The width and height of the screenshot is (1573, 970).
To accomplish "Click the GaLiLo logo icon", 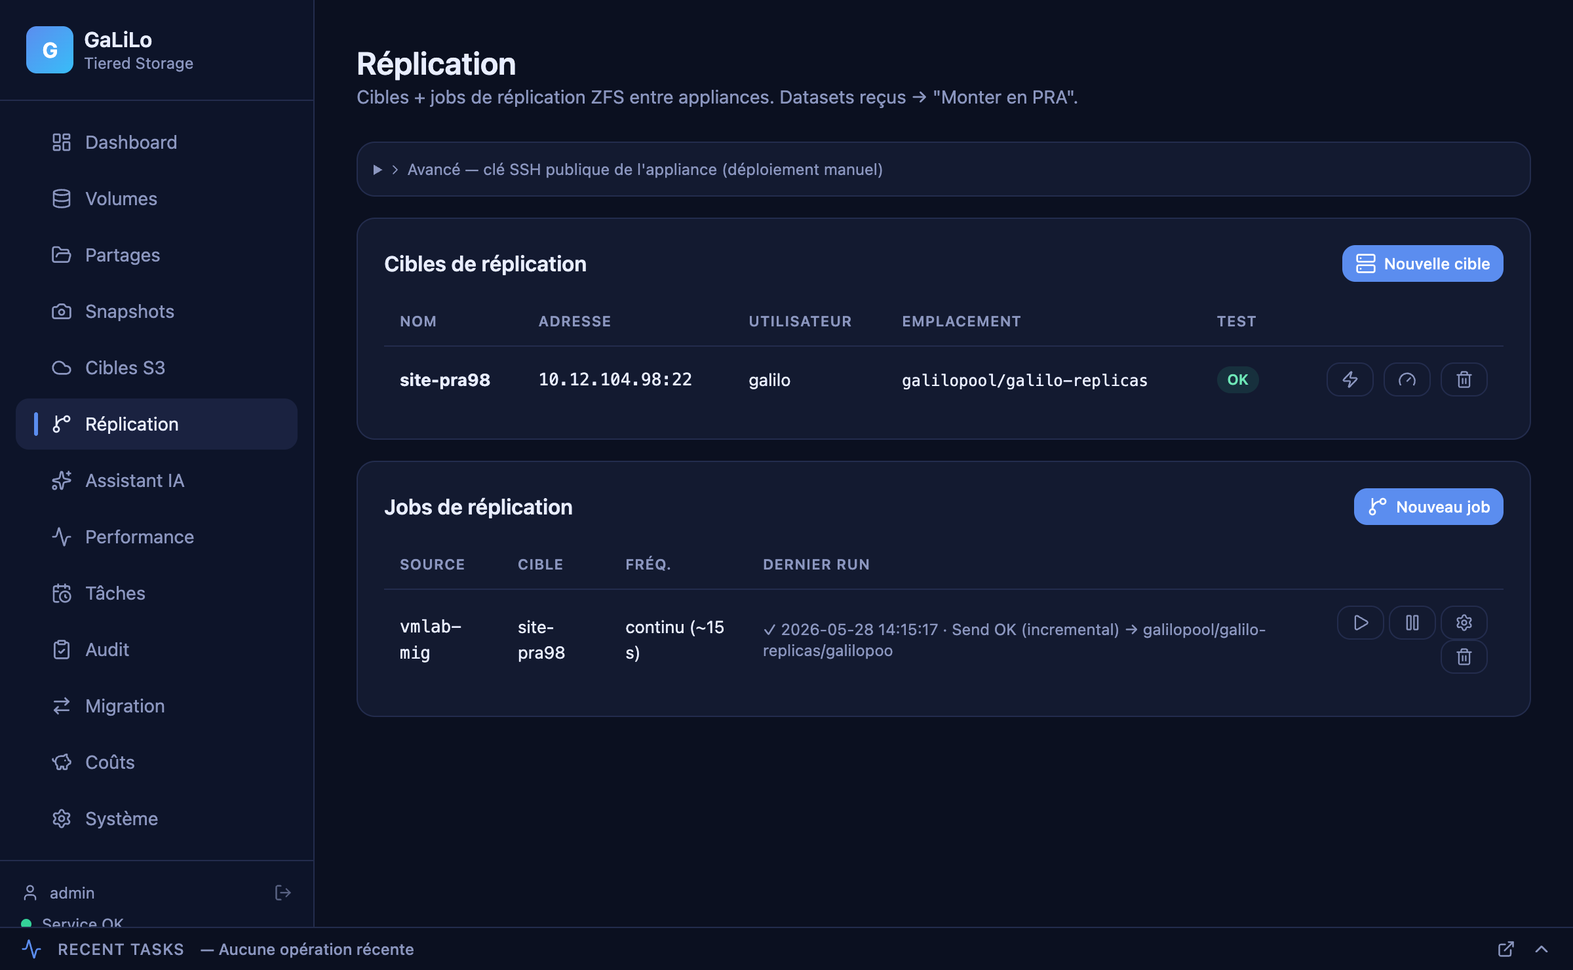I will pyautogui.click(x=50, y=50).
